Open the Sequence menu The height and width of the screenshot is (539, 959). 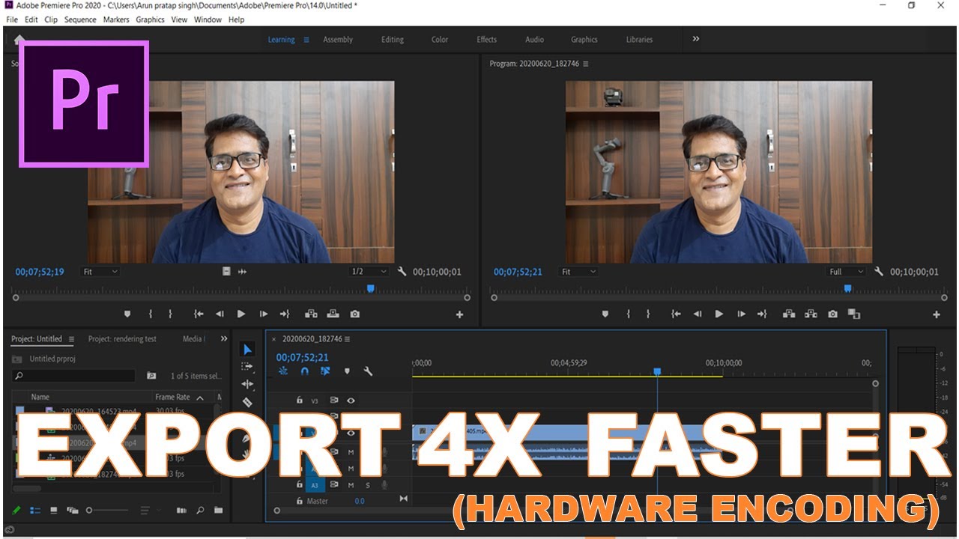tap(80, 19)
